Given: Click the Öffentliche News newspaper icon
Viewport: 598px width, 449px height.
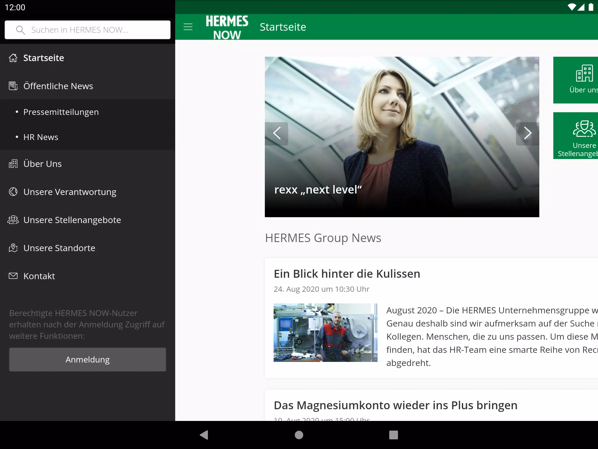Looking at the screenshot, I should click(x=13, y=86).
